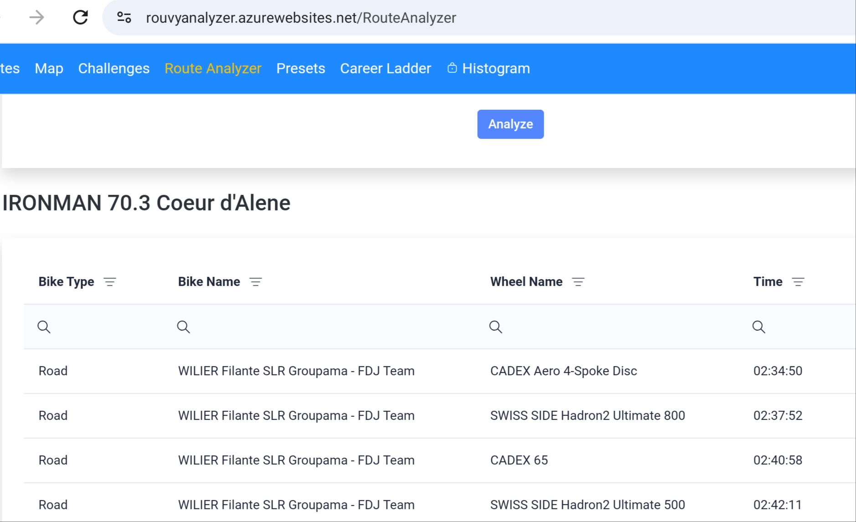856x522 pixels.
Task: Sort by Bike Type column header
Action: (x=67, y=282)
